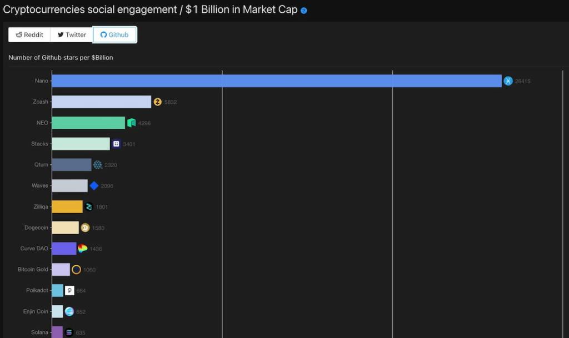Click the Solana logo icon
This screenshot has width=569, height=338.
pyautogui.click(x=69, y=332)
